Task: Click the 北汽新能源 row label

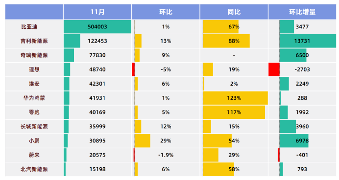Action: pos(34,169)
